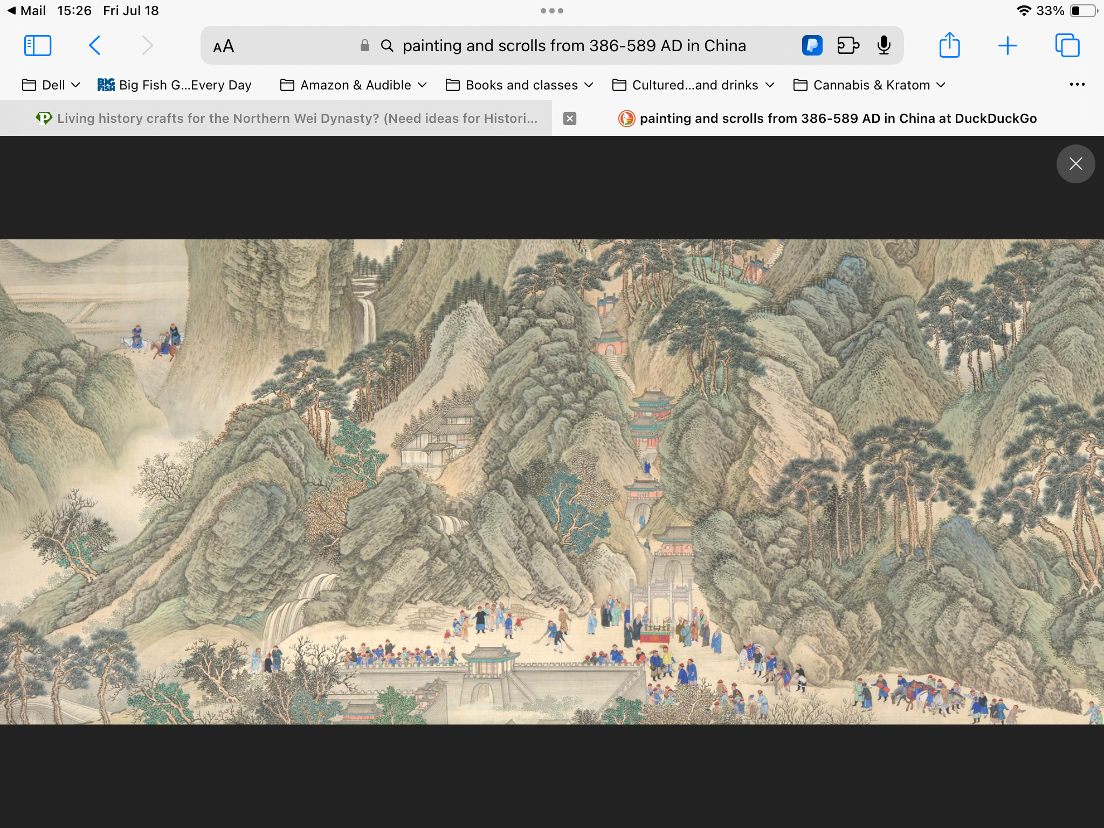Image resolution: width=1104 pixels, height=828 pixels.
Task: Start voice search with the microphone icon
Action: tap(884, 45)
